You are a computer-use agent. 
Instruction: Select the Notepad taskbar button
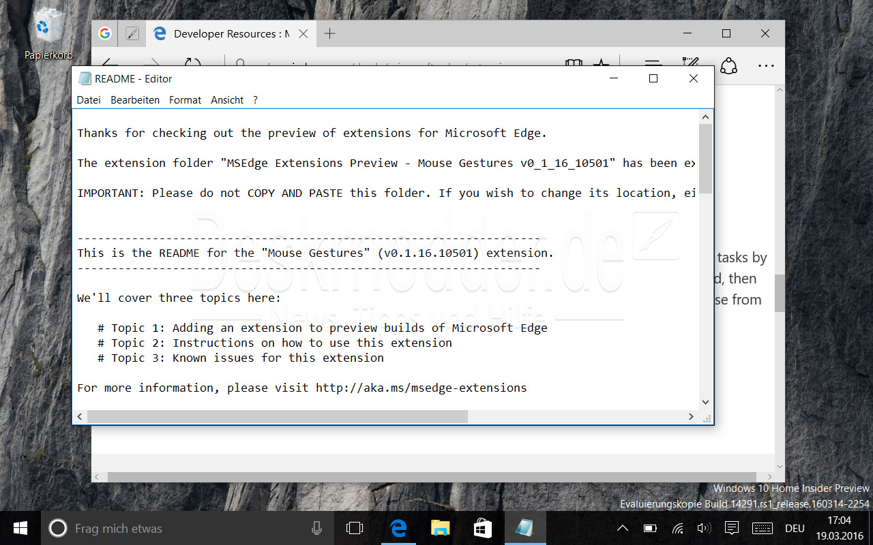coord(524,528)
